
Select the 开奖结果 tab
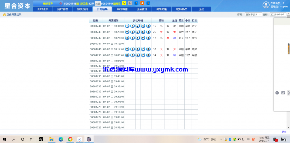pyautogui.click(x=102, y=9)
